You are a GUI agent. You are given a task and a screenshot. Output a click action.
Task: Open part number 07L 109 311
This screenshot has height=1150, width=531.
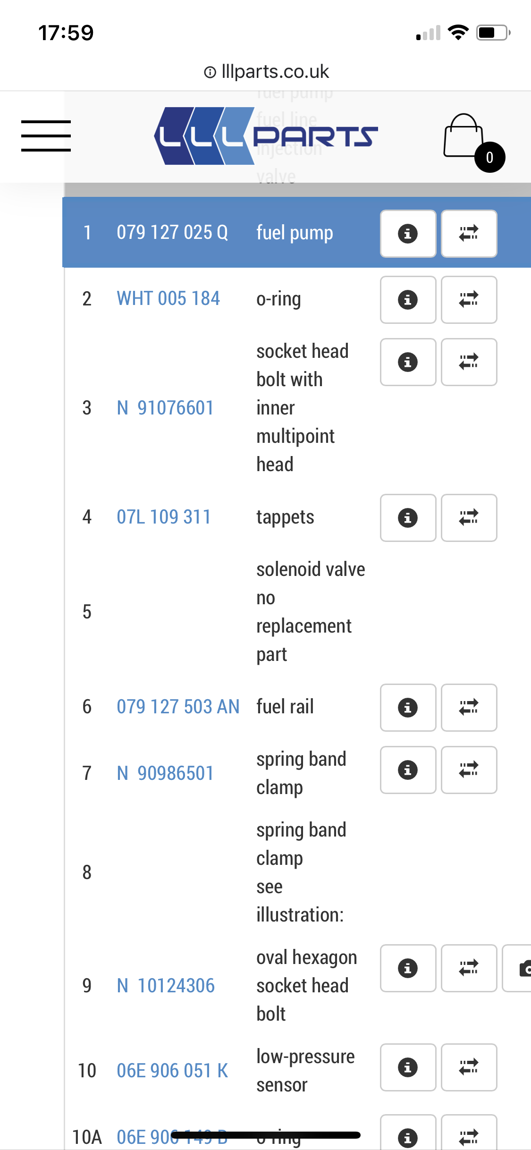click(x=163, y=517)
